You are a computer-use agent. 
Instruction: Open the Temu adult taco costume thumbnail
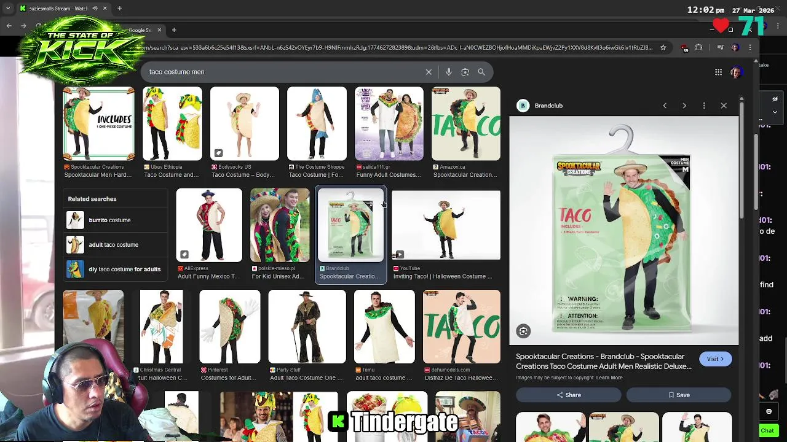coord(384,327)
